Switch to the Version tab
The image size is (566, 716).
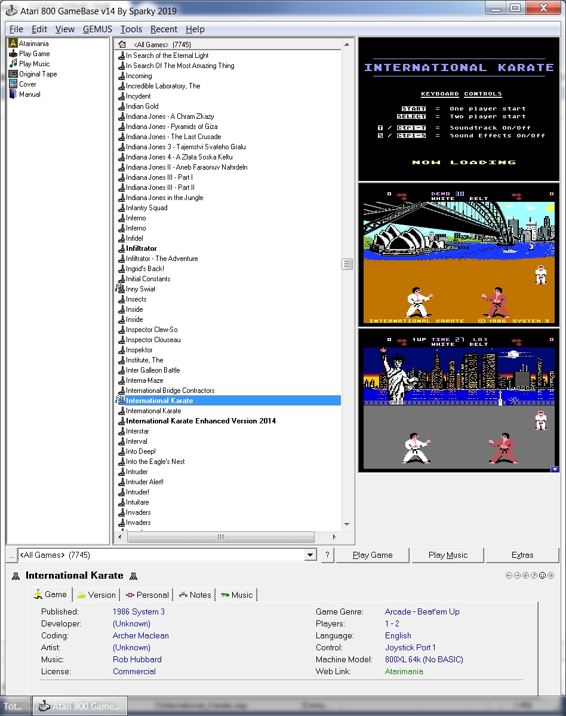(x=96, y=595)
